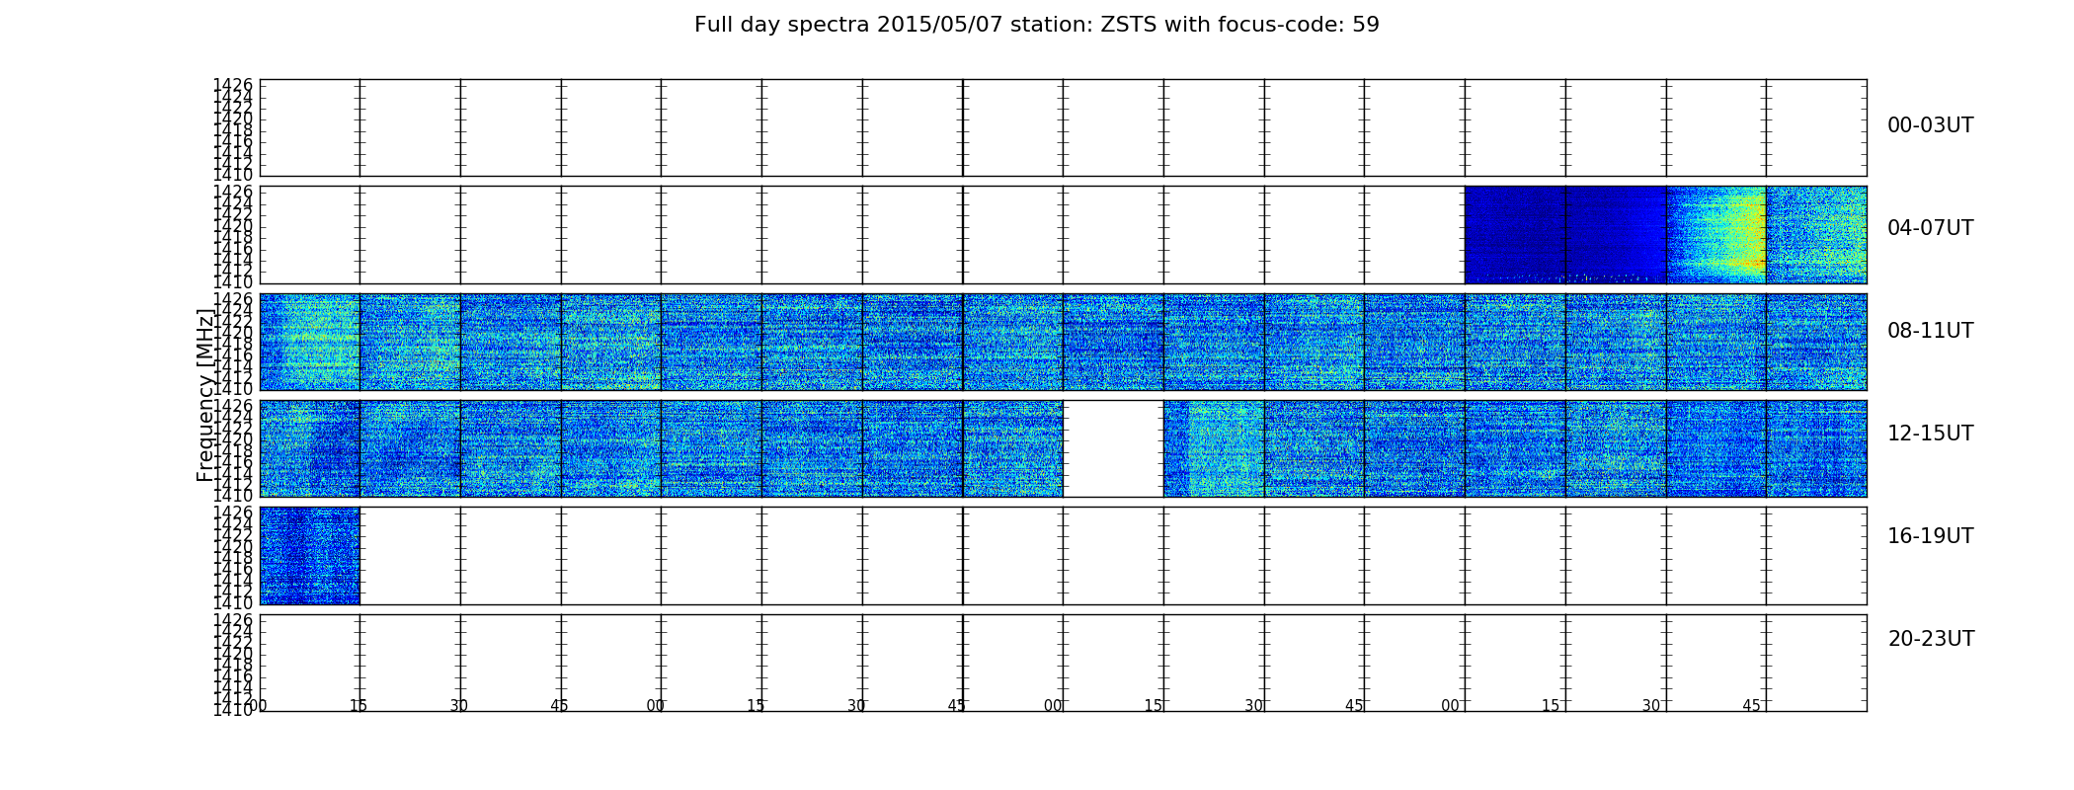2074x790 pixels.
Task: Select the '08-11UT' row label
Action: [1930, 331]
